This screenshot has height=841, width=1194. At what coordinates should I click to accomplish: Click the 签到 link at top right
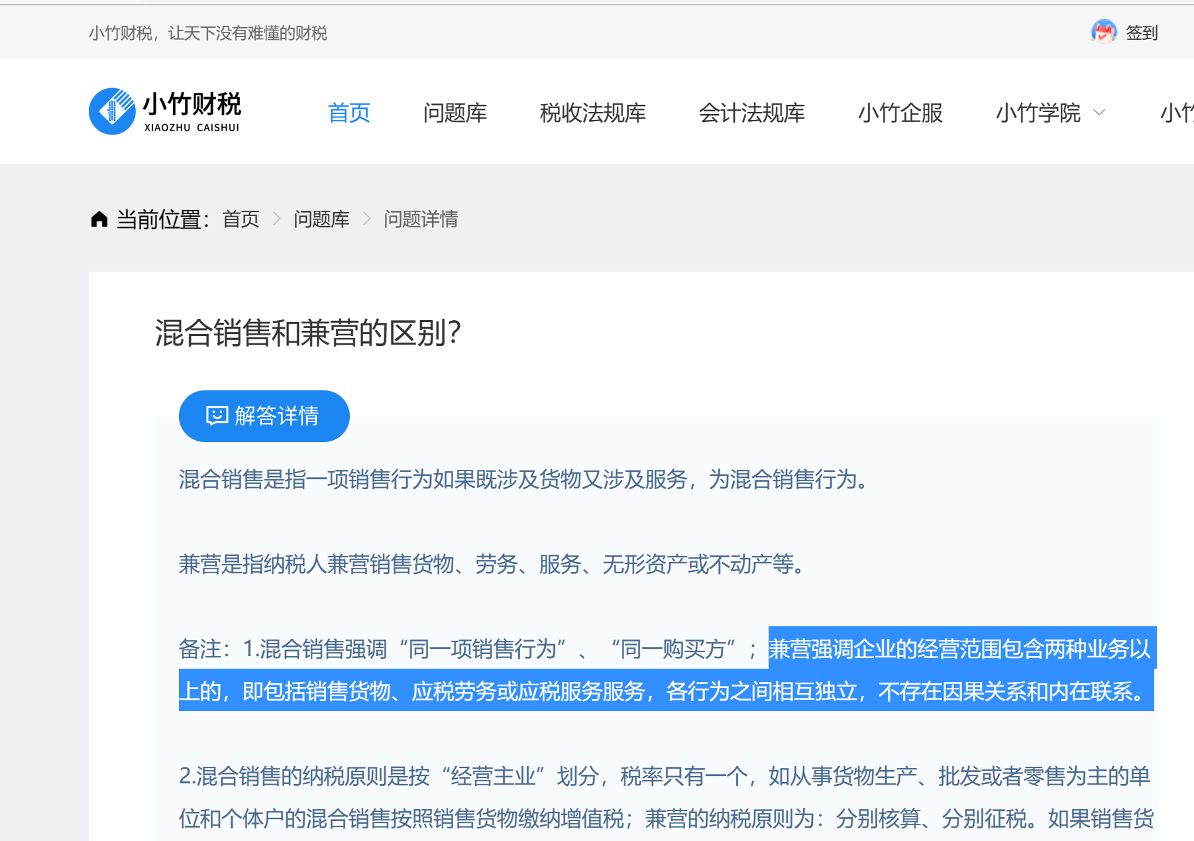1142,32
